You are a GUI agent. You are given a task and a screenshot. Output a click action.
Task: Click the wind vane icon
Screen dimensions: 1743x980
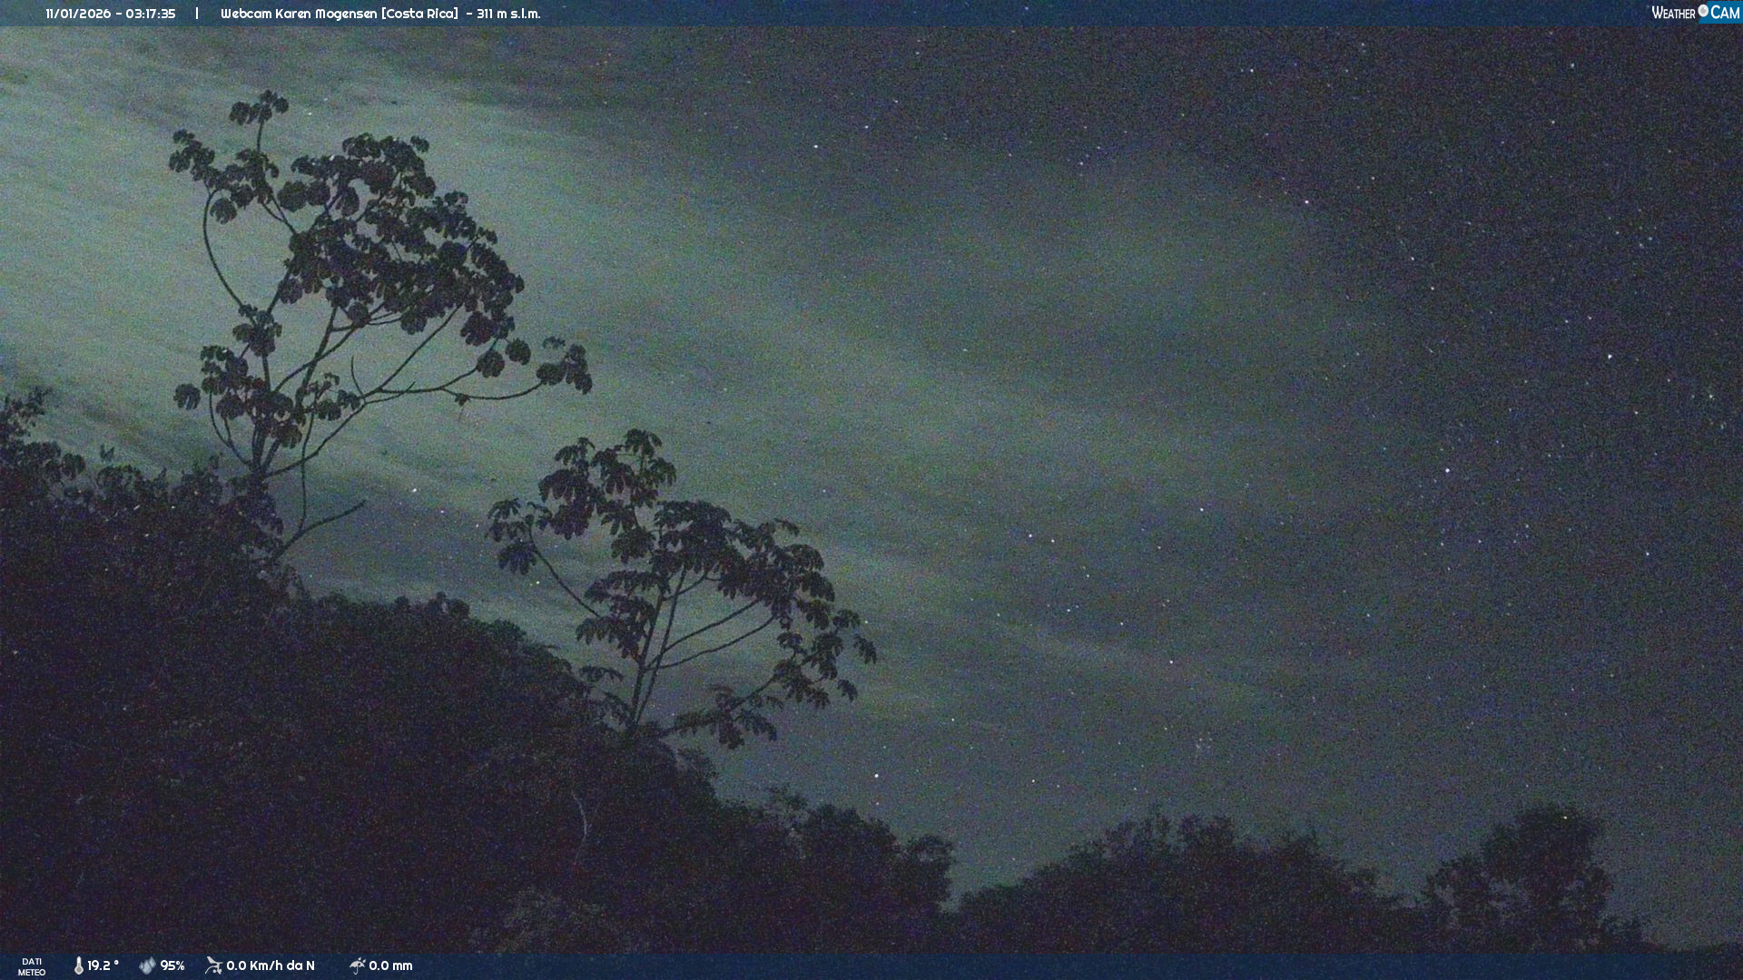click(213, 965)
